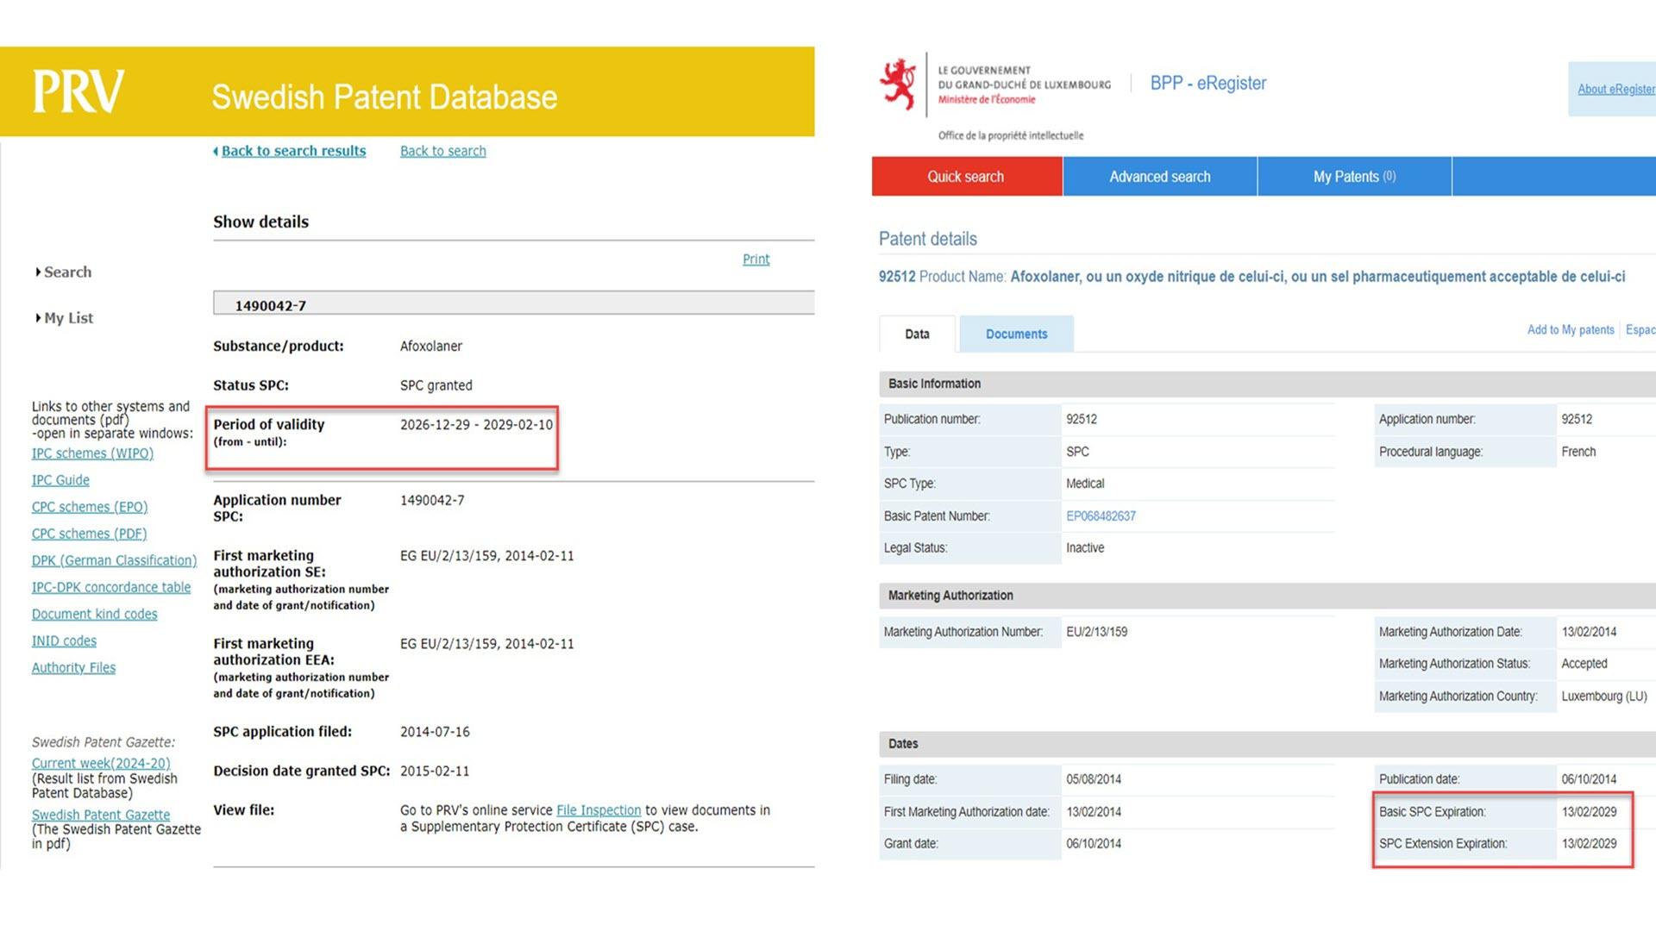
Task: Select the Data tab
Action: tap(917, 334)
